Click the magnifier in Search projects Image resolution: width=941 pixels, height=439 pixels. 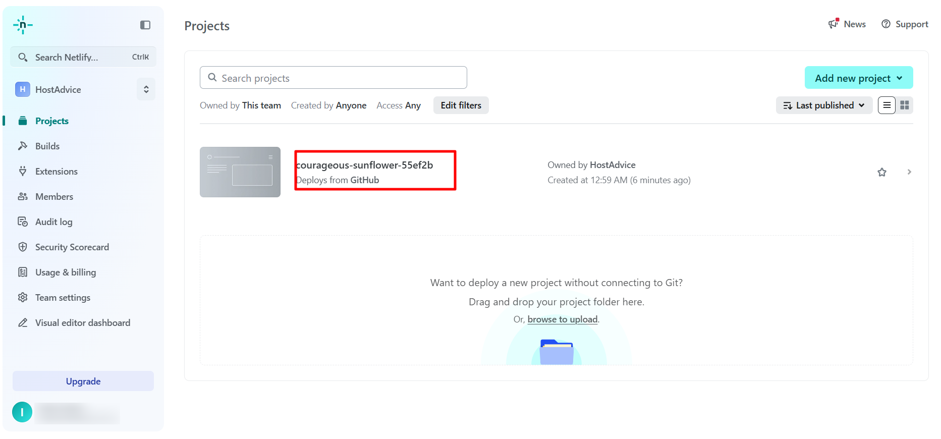[x=212, y=78]
